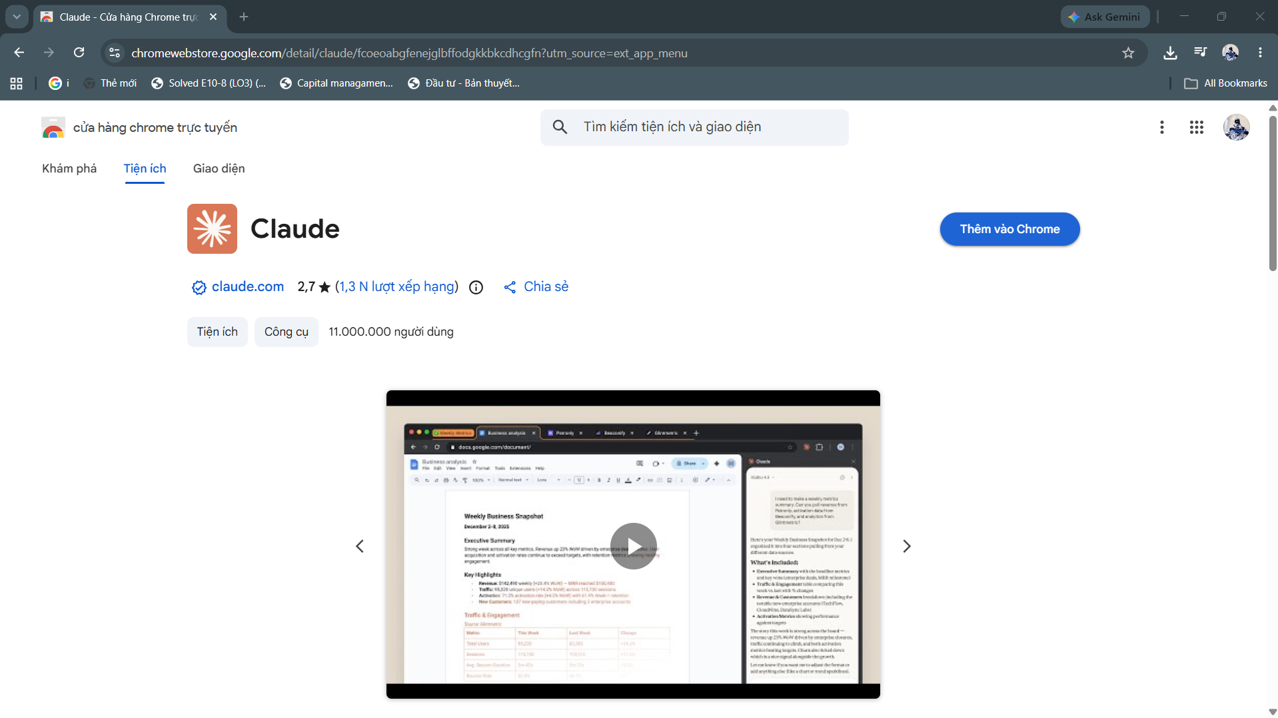Open the 'Capital managamen...' bookmark
Image resolution: width=1278 pixels, height=718 pixels.
tap(336, 83)
